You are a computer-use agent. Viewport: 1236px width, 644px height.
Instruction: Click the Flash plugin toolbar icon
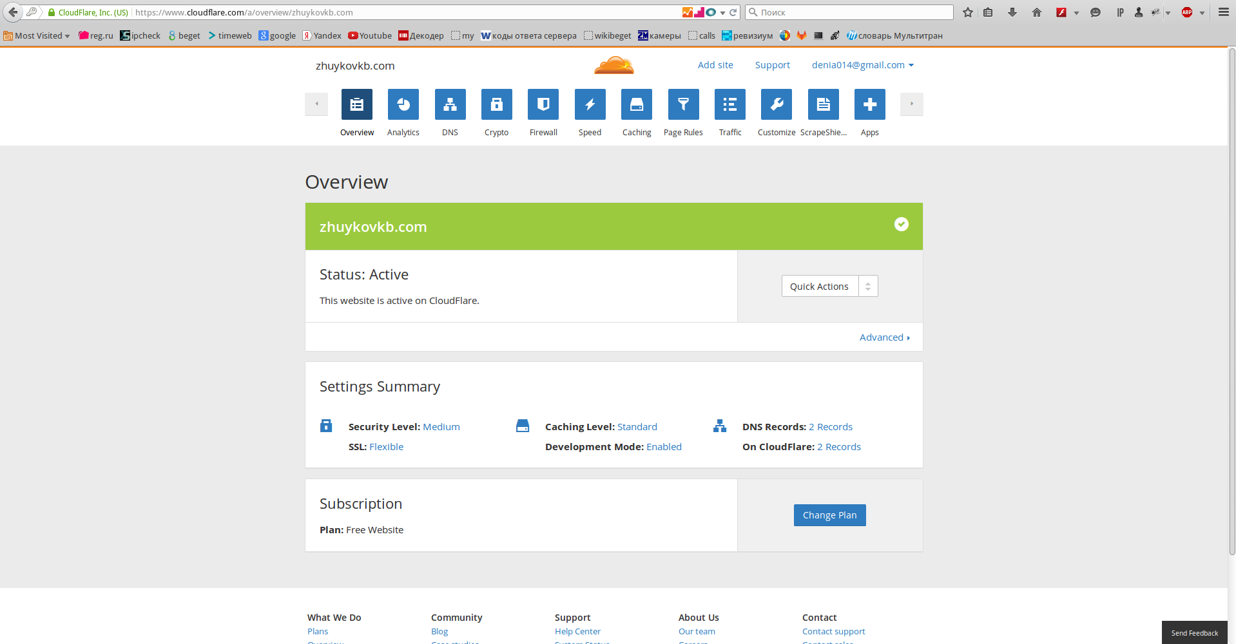pyautogui.click(x=1061, y=12)
